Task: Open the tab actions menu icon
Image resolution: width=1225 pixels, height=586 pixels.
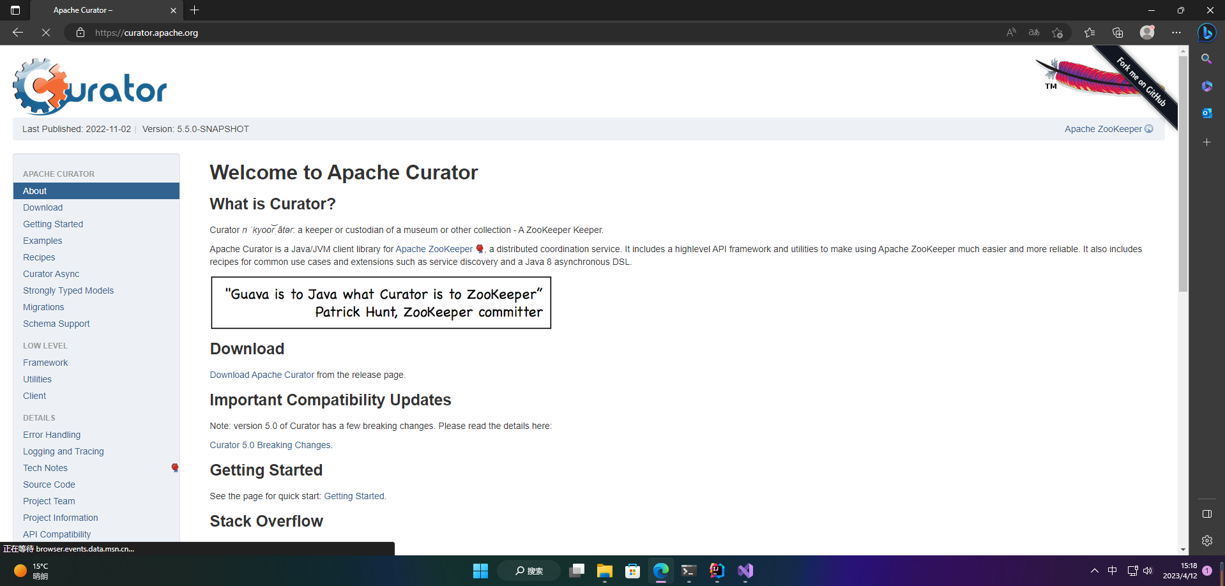Action: tap(15, 10)
